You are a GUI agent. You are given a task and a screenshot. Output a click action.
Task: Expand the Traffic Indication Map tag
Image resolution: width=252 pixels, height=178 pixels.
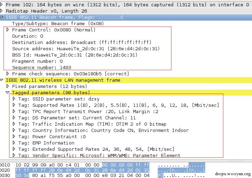[14, 124]
